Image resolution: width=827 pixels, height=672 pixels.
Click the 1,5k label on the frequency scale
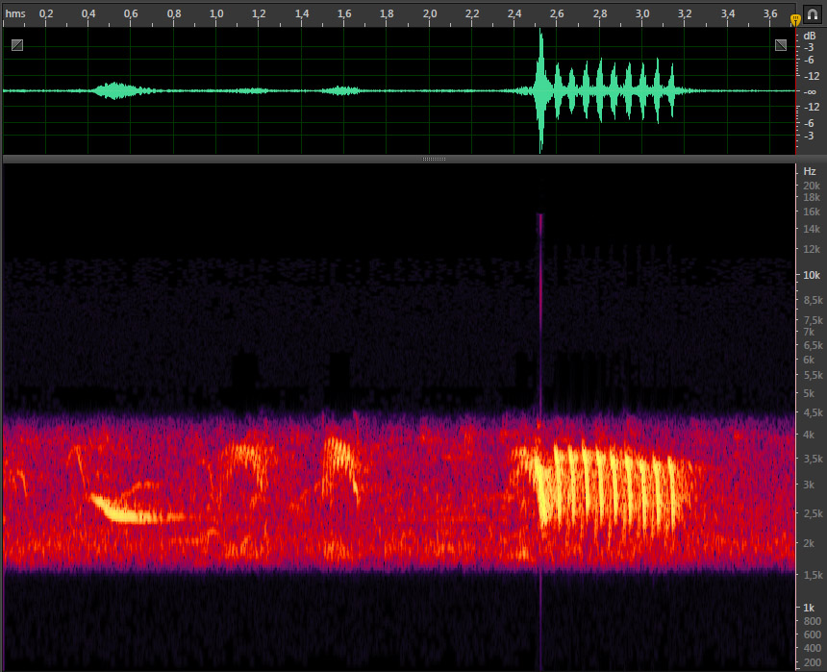[813, 576]
